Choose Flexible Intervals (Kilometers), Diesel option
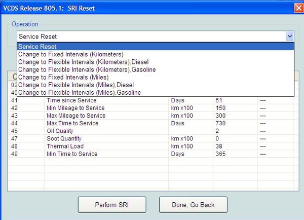 pyautogui.click(x=156, y=62)
